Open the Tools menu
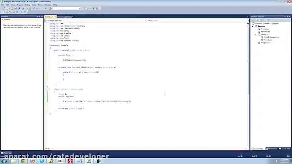 (x=40, y=5)
